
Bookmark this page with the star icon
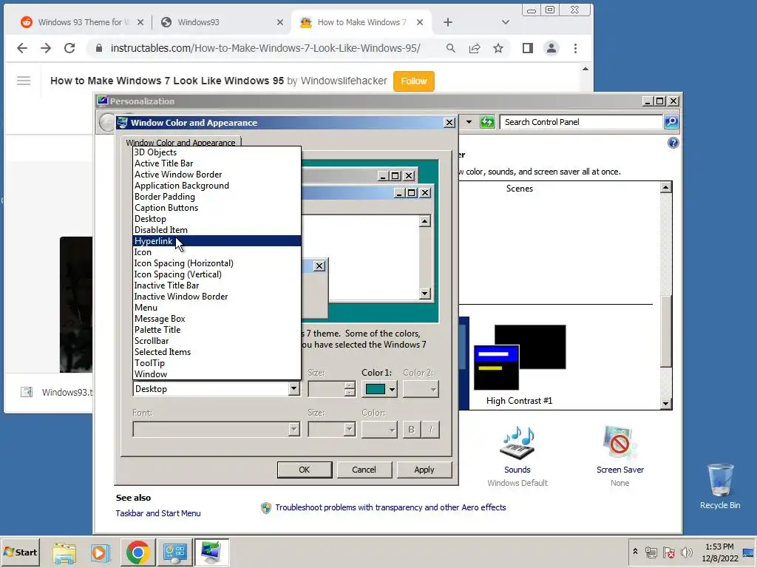click(x=498, y=48)
